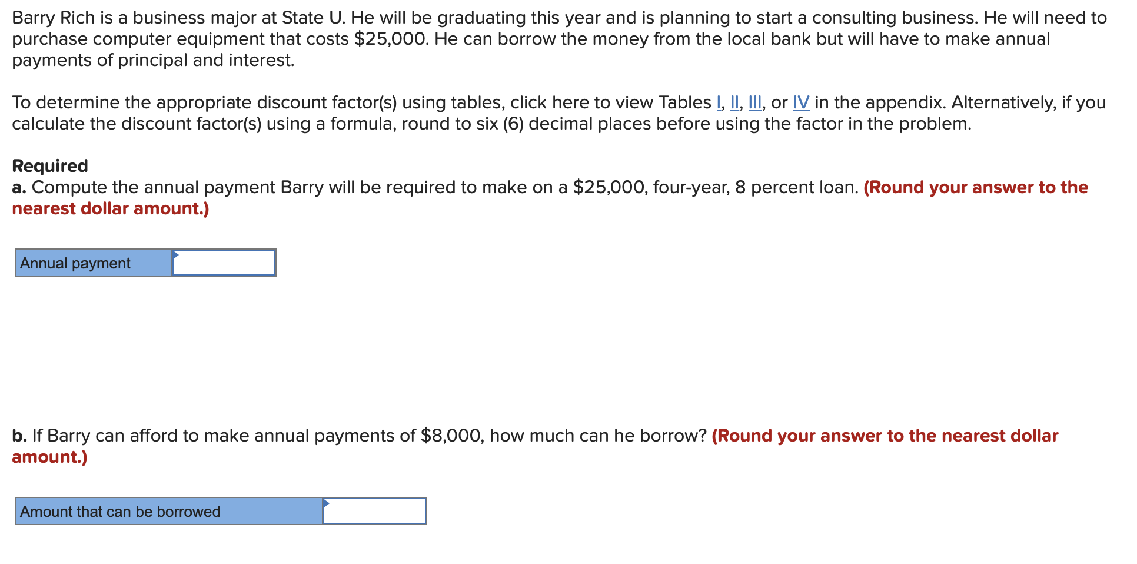1137x564 pixels.
Task: Click the part b question text
Action: pos(353,436)
